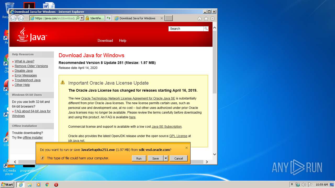This screenshot has height=188, width=335.
Task: Open the offline installer link
Action: tap(33, 138)
